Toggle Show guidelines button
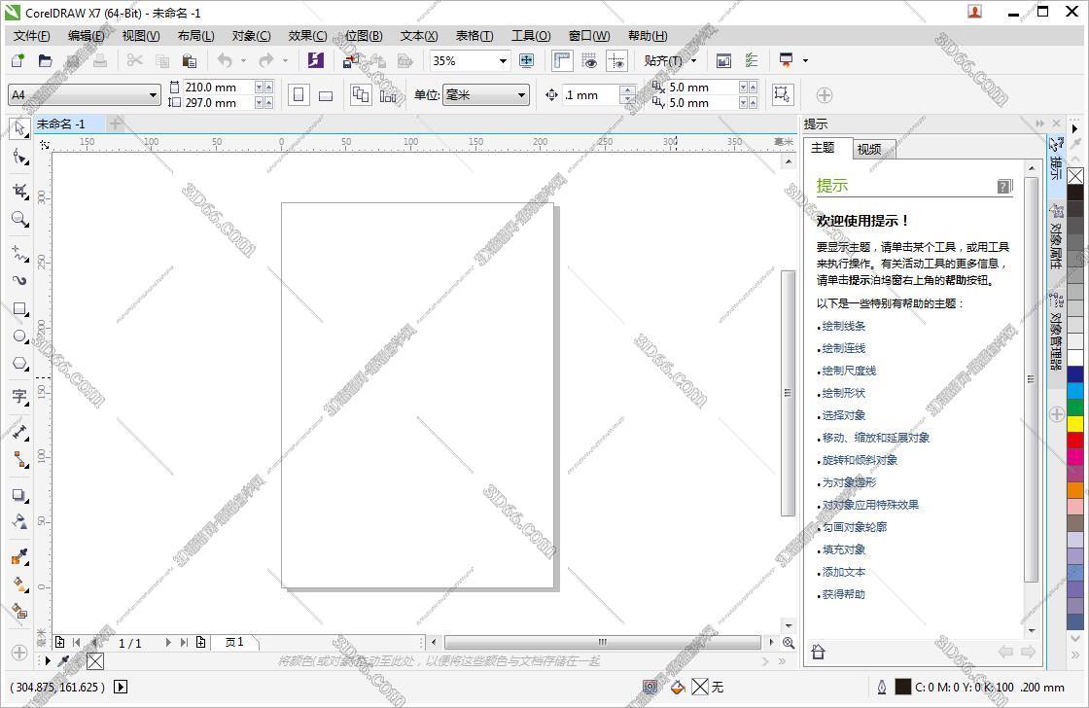Screen dimensions: 1089x708 coord(616,60)
